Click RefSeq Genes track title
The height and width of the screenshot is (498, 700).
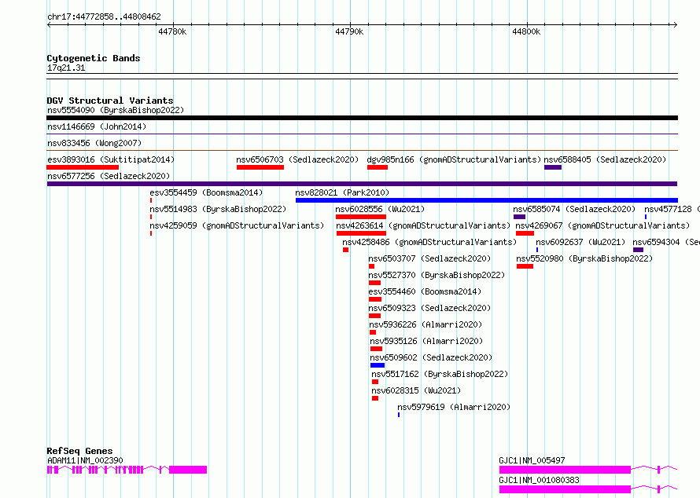79,451
